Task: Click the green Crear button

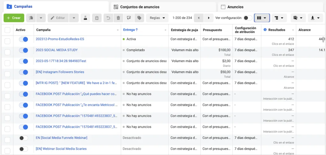Action: tap(14, 18)
